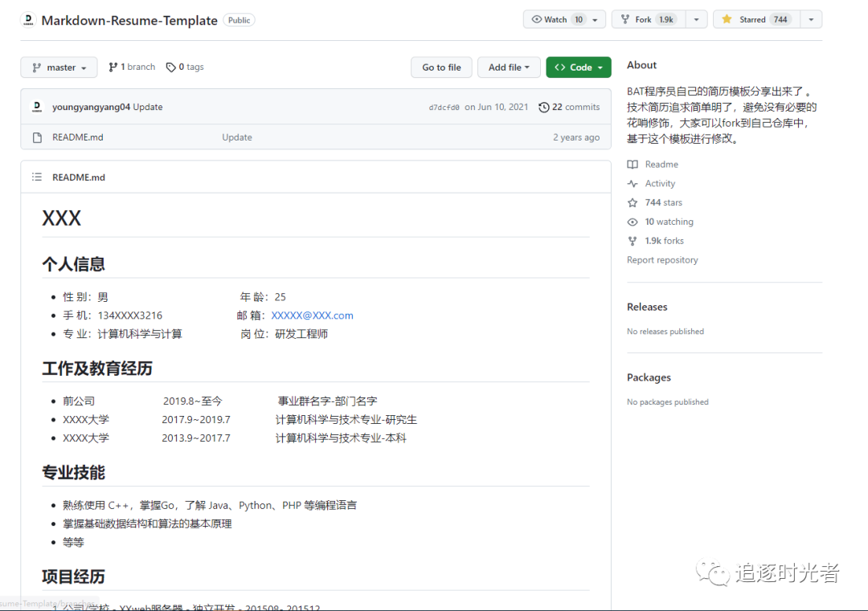Image resolution: width=868 pixels, height=611 pixels.
Task: Click the Public visibility badge
Action: [240, 20]
